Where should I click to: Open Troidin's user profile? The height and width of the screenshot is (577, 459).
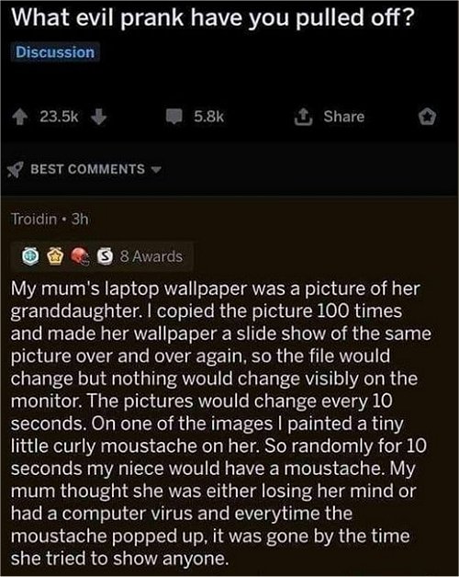(x=34, y=219)
